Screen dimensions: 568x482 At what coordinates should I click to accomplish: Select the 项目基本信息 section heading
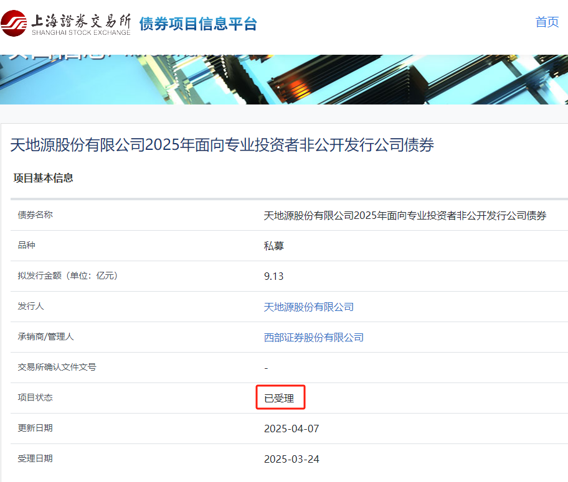tap(44, 178)
